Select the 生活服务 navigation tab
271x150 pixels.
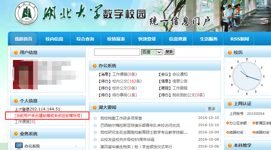(x=209, y=39)
